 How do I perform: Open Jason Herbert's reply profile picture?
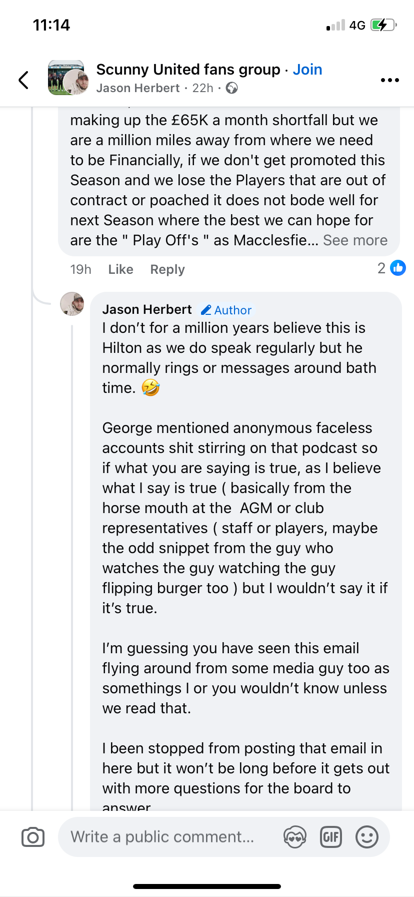72,304
